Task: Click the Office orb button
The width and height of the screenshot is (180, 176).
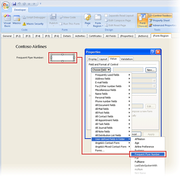Action: click(6, 6)
